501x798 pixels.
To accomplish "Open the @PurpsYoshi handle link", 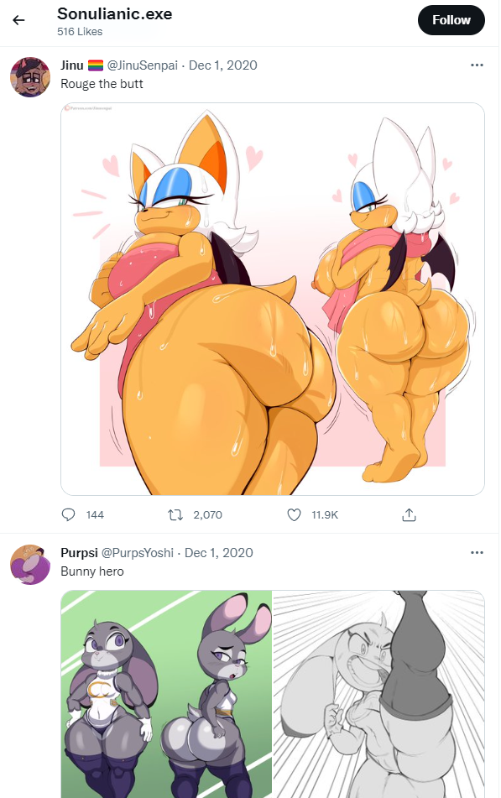I will click(x=138, y=553).
